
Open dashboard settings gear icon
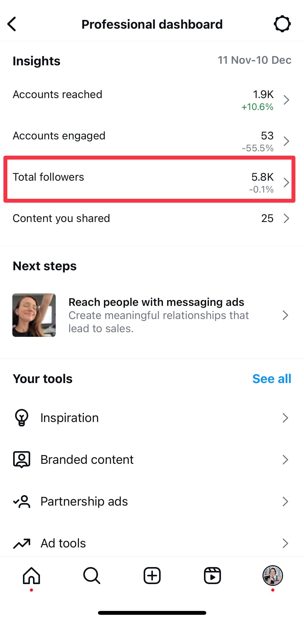282,24
